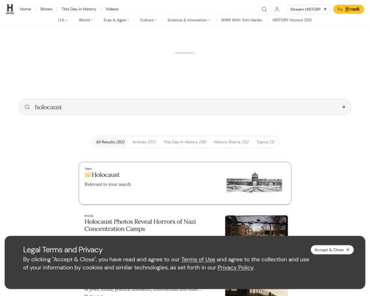Viewport: 370px width, 296px height.
Task: Open site search via the magnifier icon in the header
Action: coord(264,9)
